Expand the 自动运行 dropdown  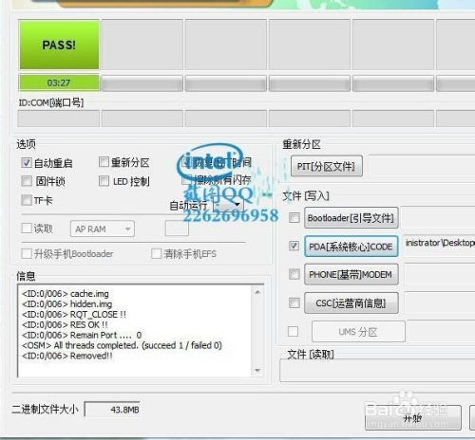click(229, 205)
